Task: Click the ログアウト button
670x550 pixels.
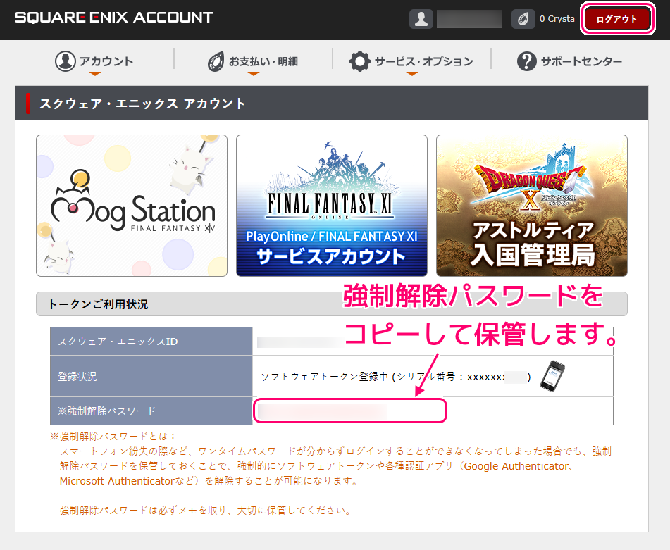Action: pyautogui.click(x=617, y=18)
